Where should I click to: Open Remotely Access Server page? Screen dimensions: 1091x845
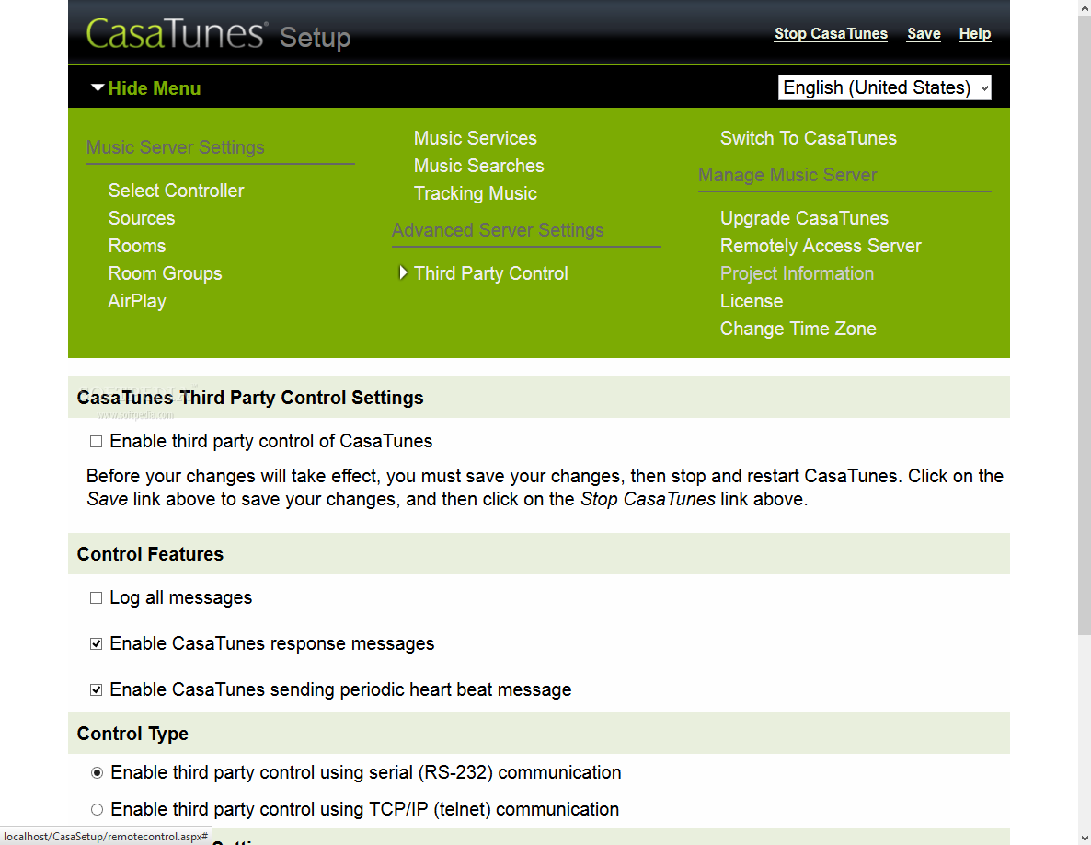coord(821,247)
